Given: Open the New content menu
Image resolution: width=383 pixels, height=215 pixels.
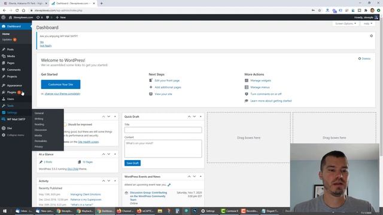Looking at the screenshot, I should click(x=60, y=17).
